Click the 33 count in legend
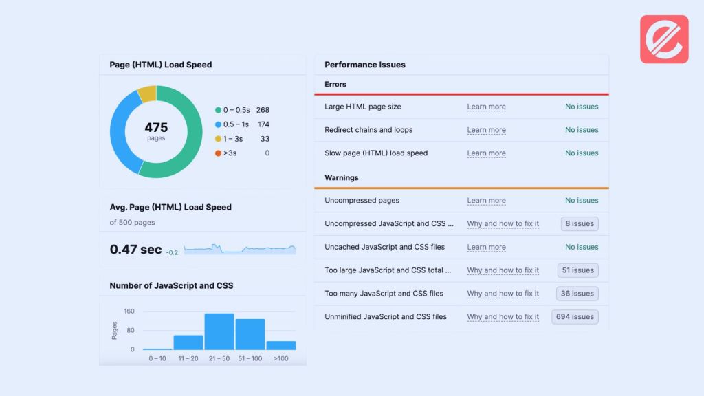The width and height of the screenshot is (704, 396). pos(265,139)
